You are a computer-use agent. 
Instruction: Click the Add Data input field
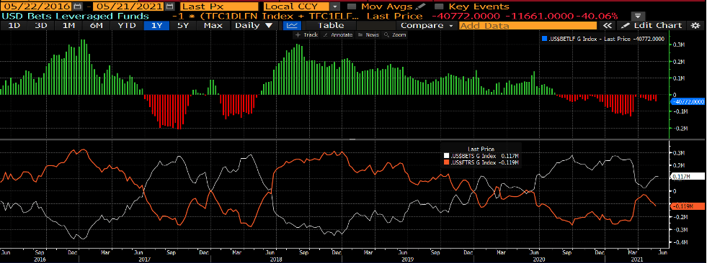point(529,26)
